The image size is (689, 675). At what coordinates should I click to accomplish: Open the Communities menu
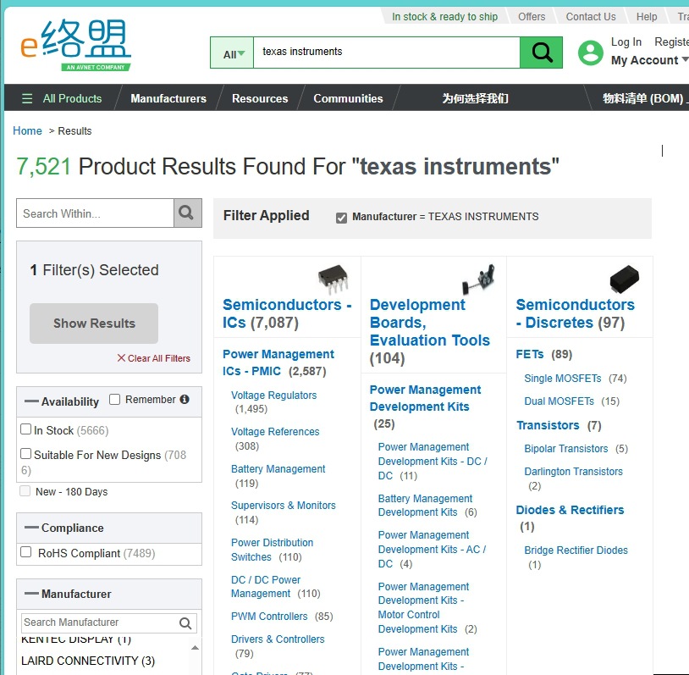[348, 98]
